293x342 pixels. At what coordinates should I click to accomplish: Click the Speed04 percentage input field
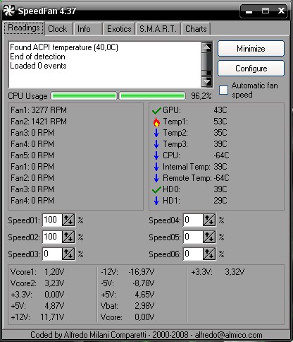[193, 220]
